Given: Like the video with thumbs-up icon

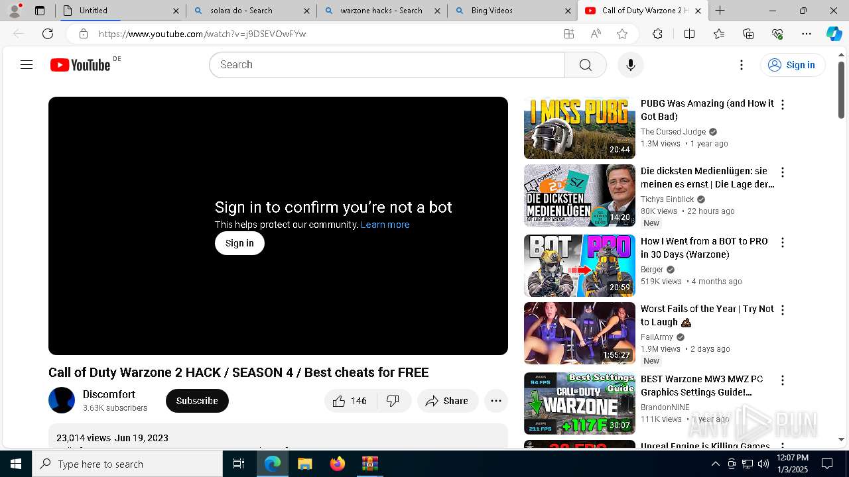Looking at the screenshot, I should (x=350, y=401).
